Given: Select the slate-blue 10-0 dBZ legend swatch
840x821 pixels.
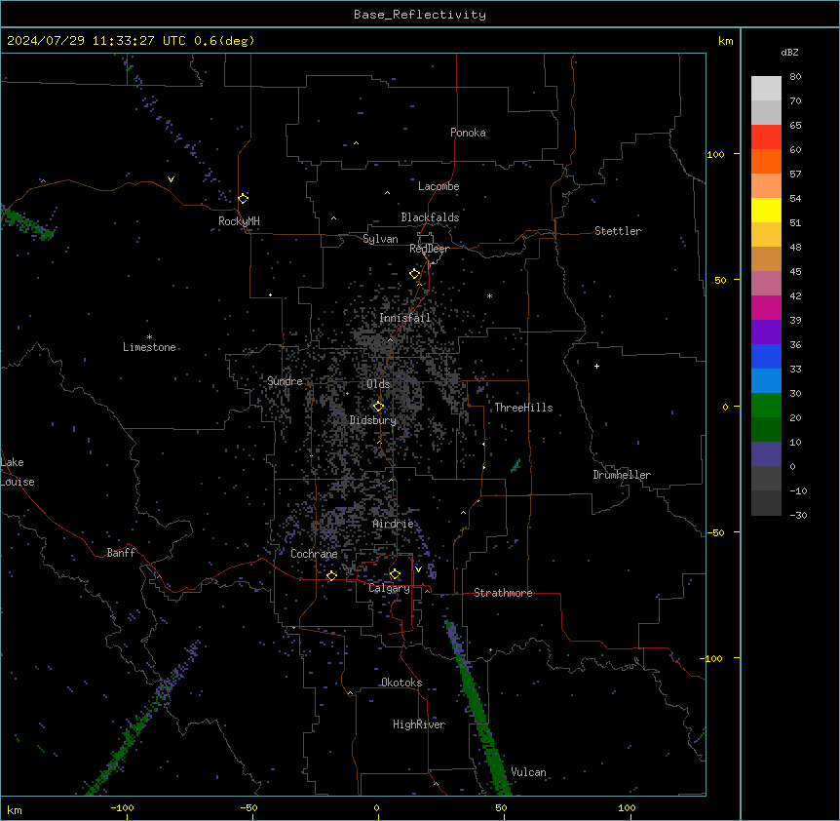Looking at the screenshot, I should 766,454.
